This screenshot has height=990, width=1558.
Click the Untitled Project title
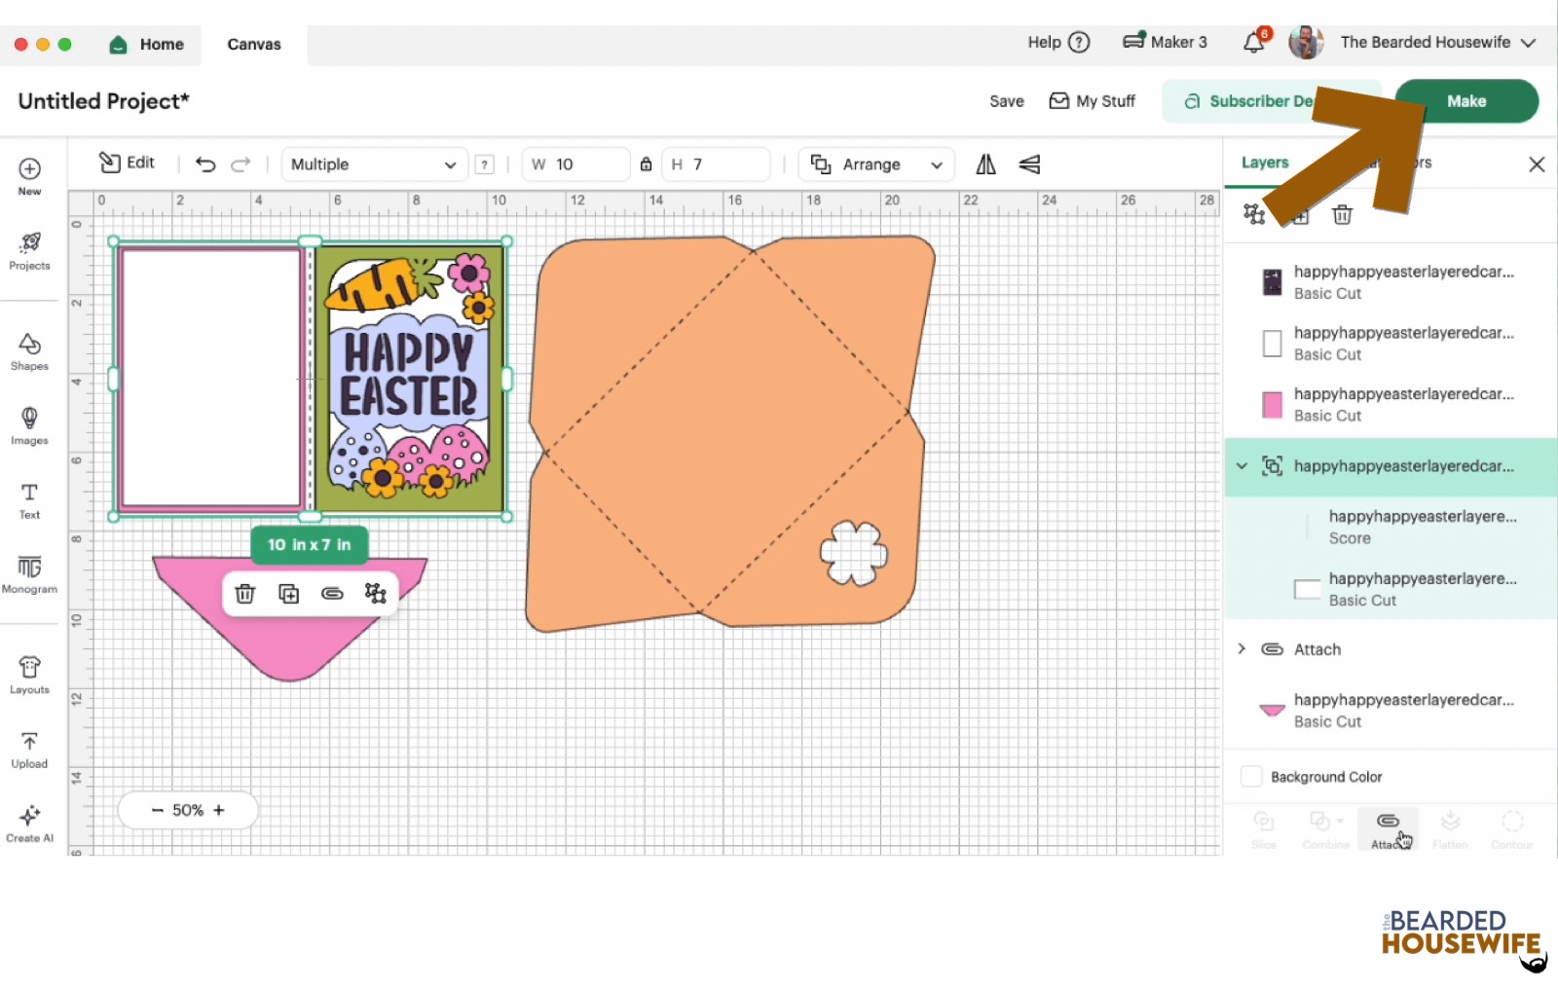pos(103,101)
